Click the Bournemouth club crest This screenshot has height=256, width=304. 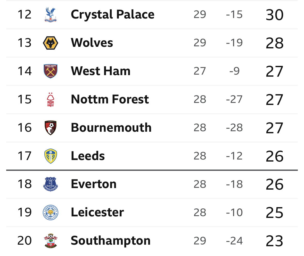point(50,128)
